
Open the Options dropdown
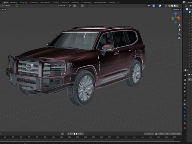(177, 9)
